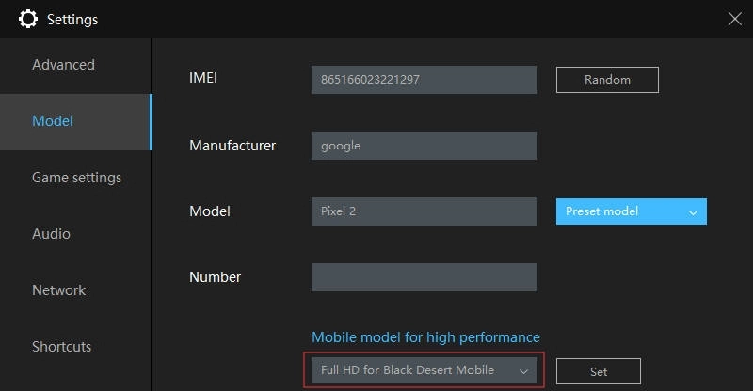Click the Manufacturer label text
This screenshot has width=753, height=391.
pos(232,146)
